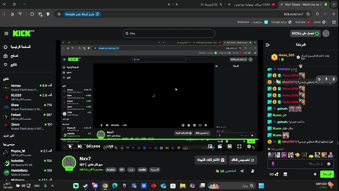Open the Browse sidebar item
339x191 pixels.
click(11, 56)
